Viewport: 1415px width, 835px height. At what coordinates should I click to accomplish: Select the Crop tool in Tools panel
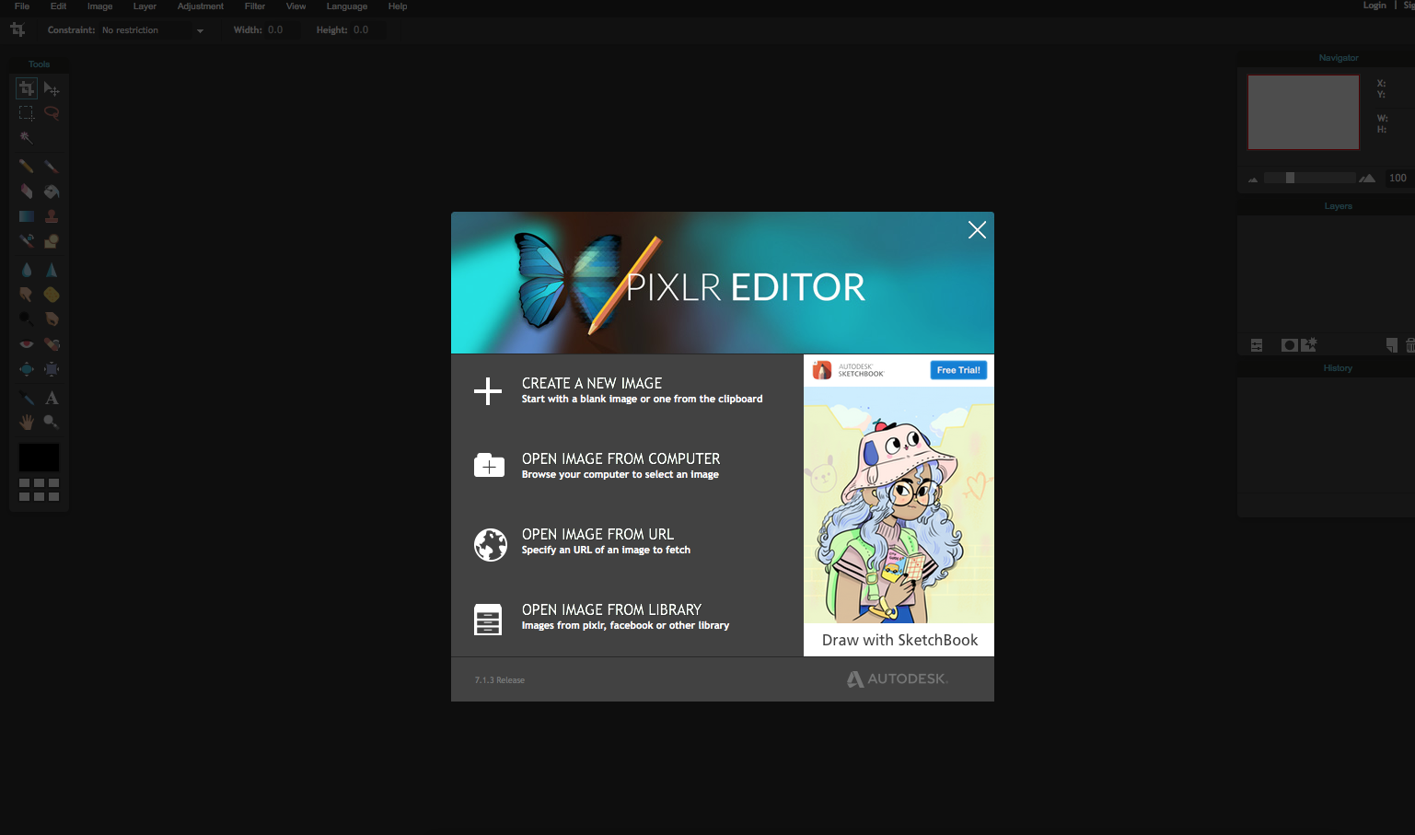pos(27,88)
